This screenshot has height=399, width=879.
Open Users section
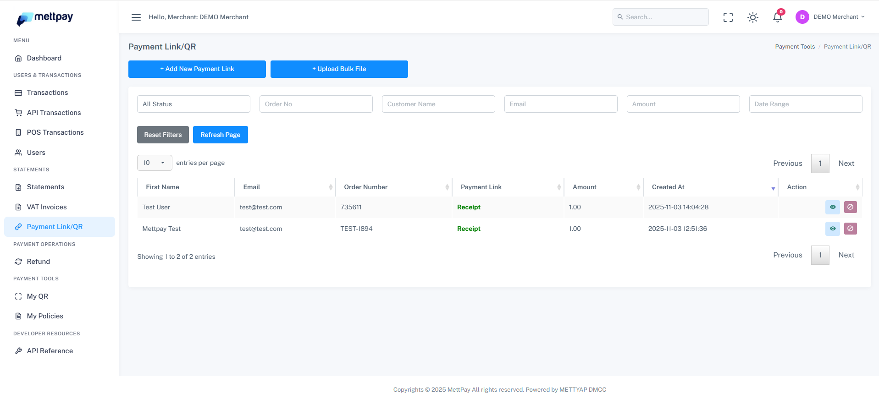(x=36, y=153)
